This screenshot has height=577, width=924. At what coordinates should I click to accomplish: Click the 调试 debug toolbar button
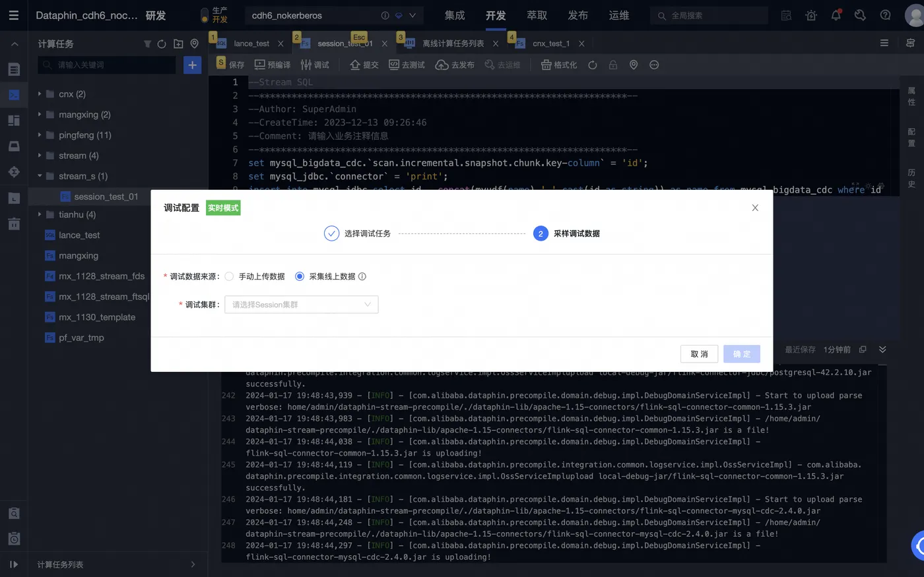315,65
